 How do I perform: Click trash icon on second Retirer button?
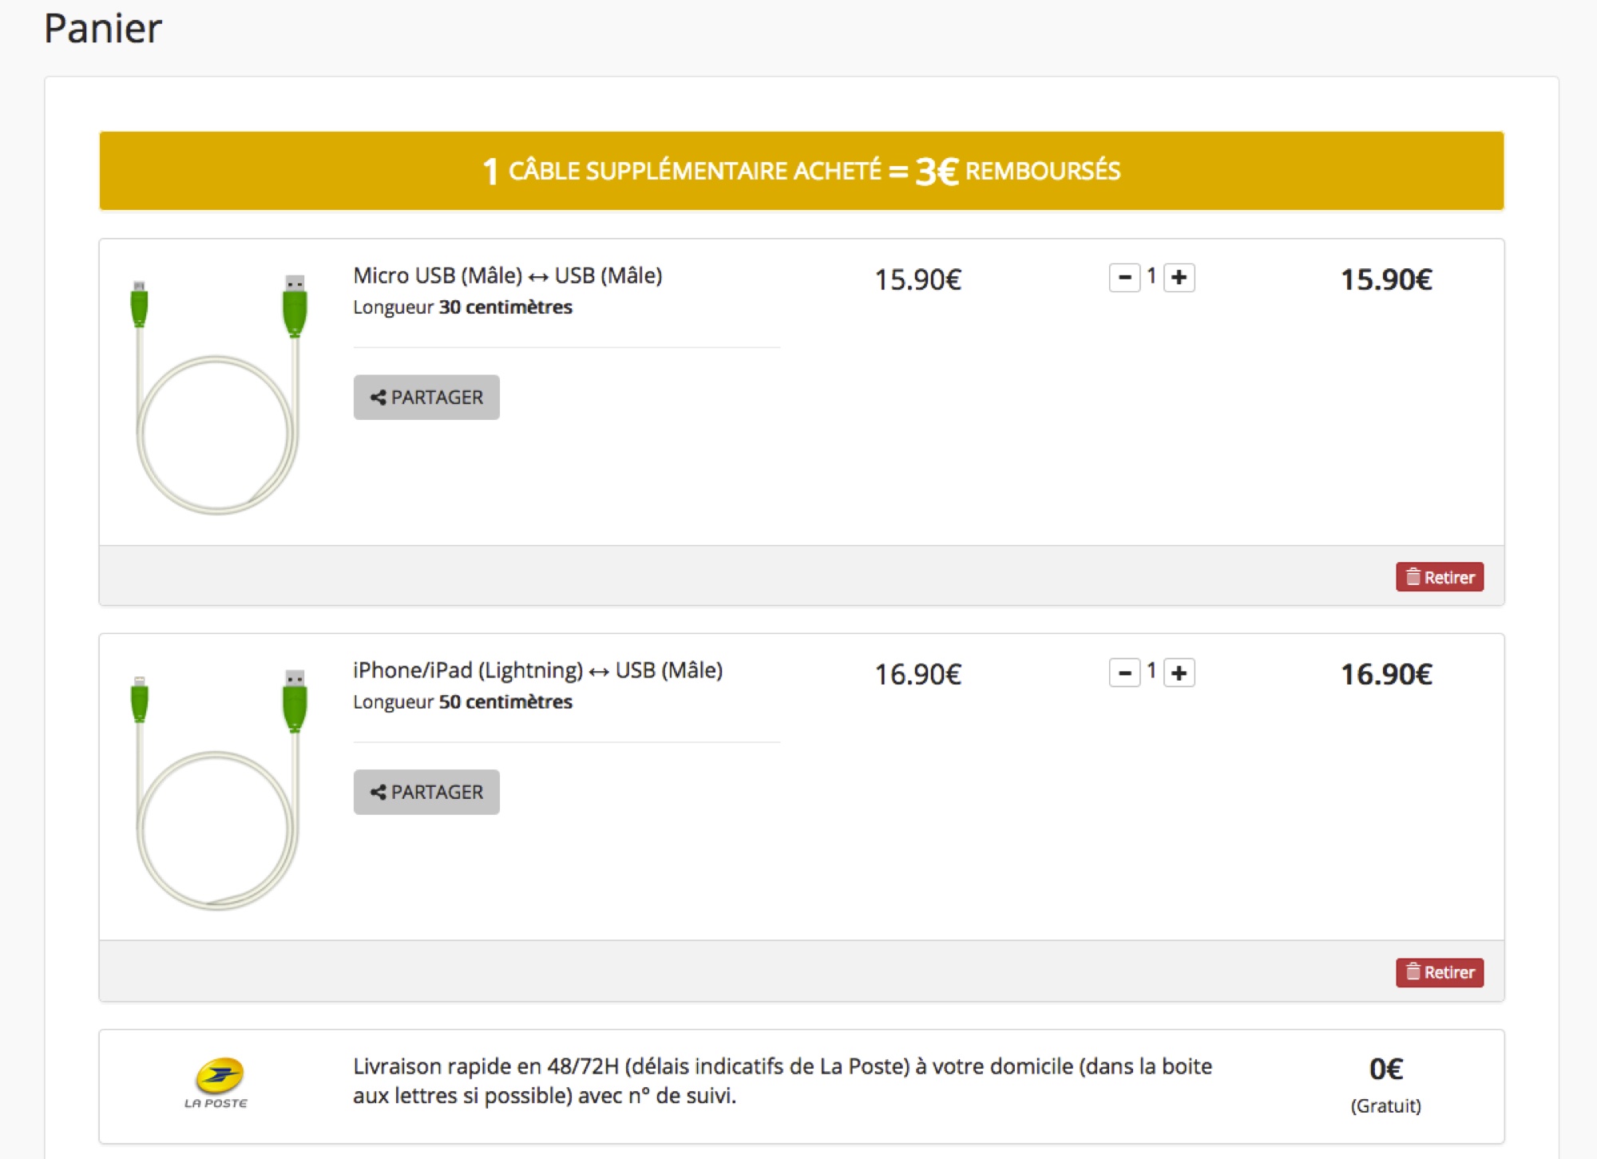click(1413, 971)
